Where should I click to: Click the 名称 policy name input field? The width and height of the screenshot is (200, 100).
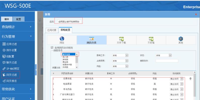click(x=69, y=22)
